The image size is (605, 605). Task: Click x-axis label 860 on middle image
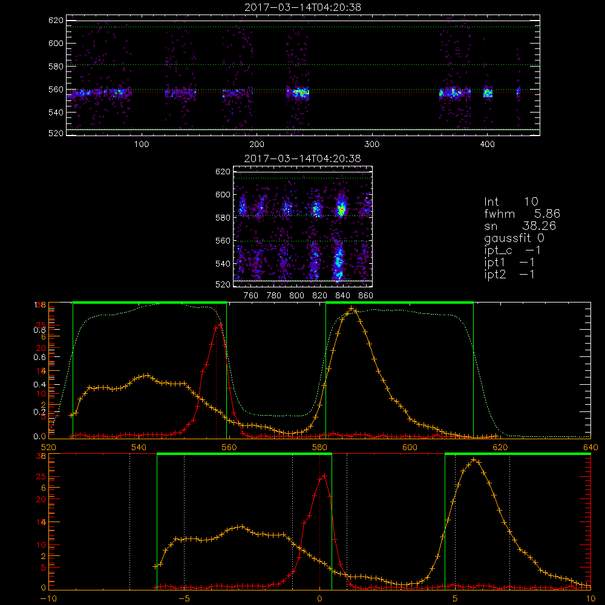click(x=365, y=296)
